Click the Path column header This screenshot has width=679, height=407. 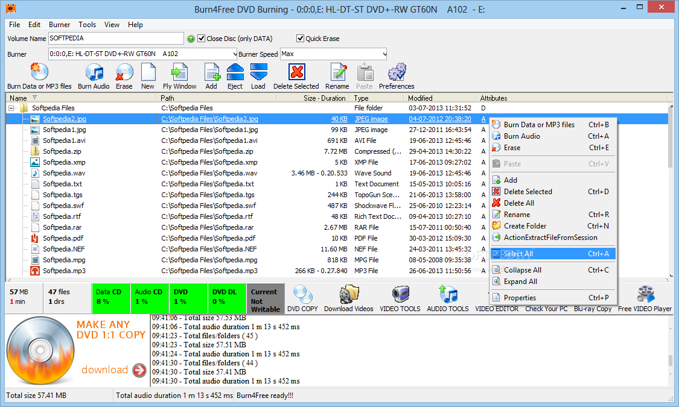tap(217, 98)
